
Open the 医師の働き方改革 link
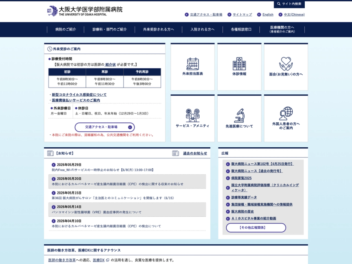pos(62,260)
